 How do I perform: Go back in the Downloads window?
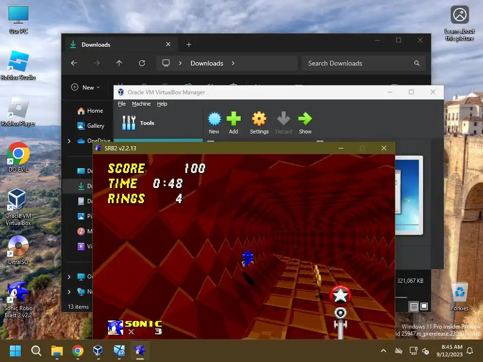74,63
